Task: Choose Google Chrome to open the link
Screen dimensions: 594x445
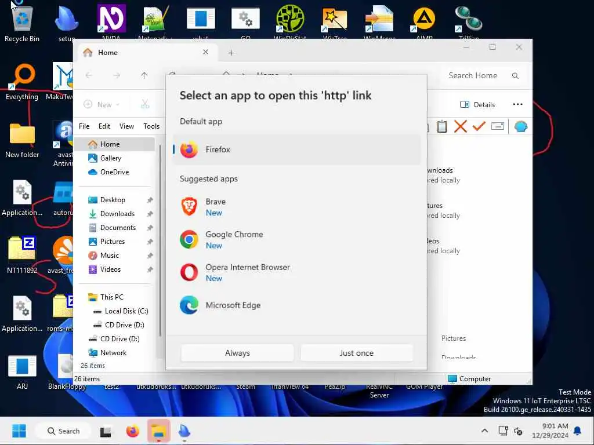Action: point(296,239)
